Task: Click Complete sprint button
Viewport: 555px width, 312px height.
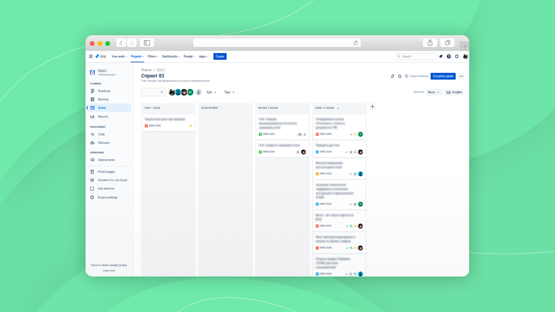Action: click(443, 76)
